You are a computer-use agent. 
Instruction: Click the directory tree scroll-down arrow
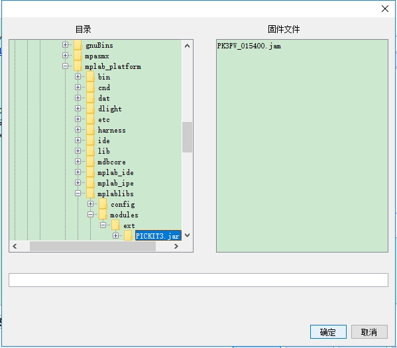(187, 235)
